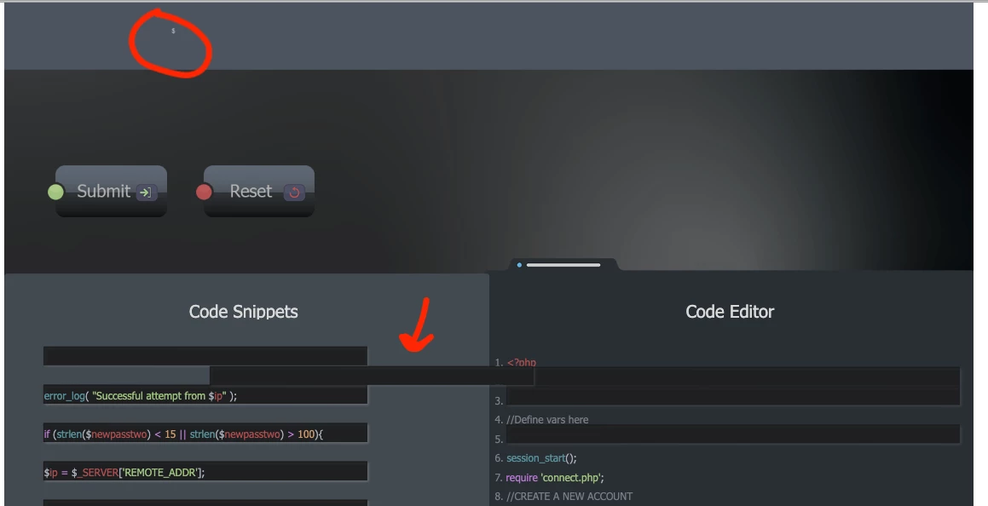Click the circular reset arrow icon
The image size is (988, 506).
pyautogui.click(x=294, y=193)
